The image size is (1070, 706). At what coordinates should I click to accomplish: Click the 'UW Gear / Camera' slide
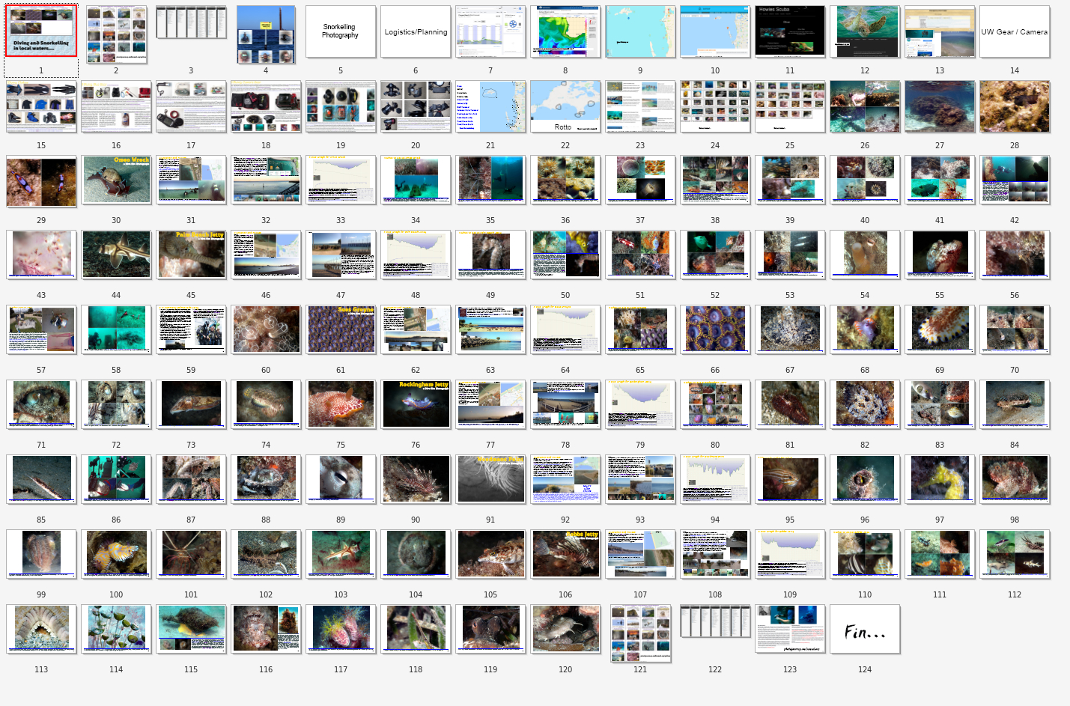point(1015,31)
